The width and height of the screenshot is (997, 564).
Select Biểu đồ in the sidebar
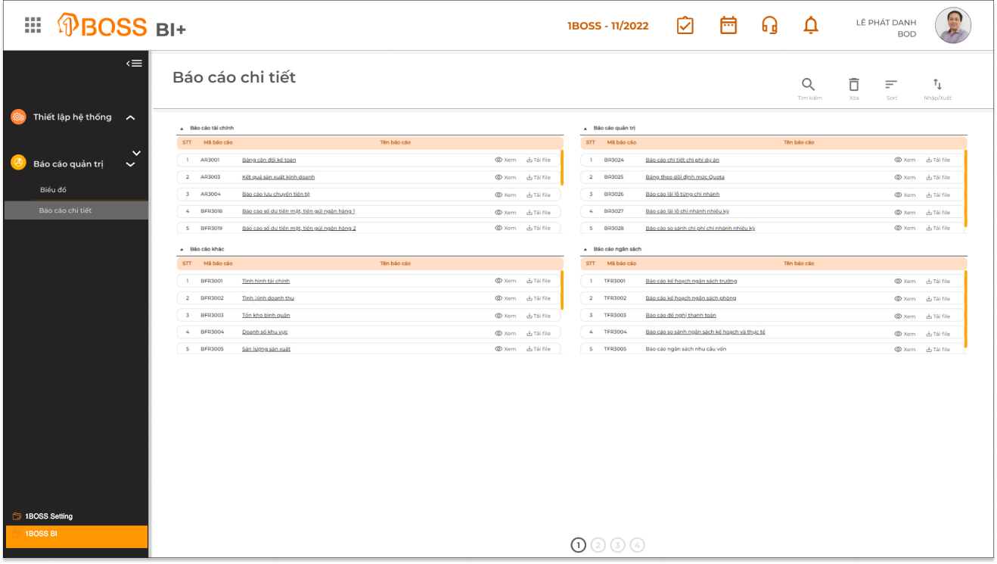[x=54, y=189]
